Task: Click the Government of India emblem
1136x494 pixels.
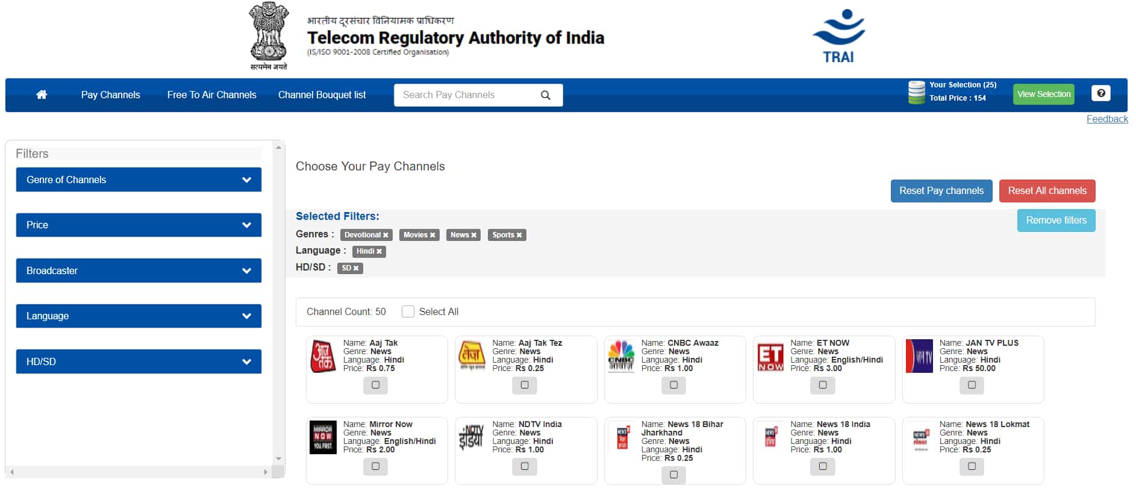Action: 269,36
